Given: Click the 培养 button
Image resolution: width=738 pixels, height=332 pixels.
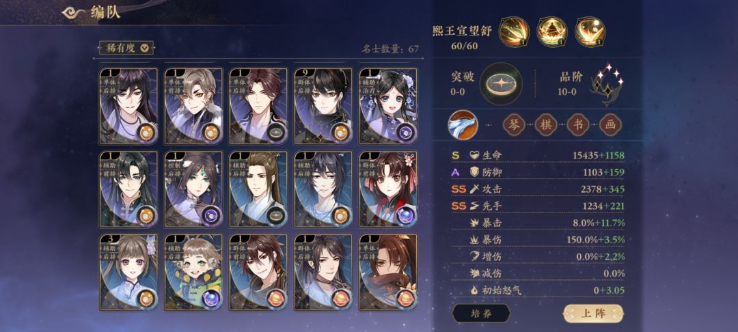Looking at the screenshot, I should pyautogui.click(x=481, y=313).
